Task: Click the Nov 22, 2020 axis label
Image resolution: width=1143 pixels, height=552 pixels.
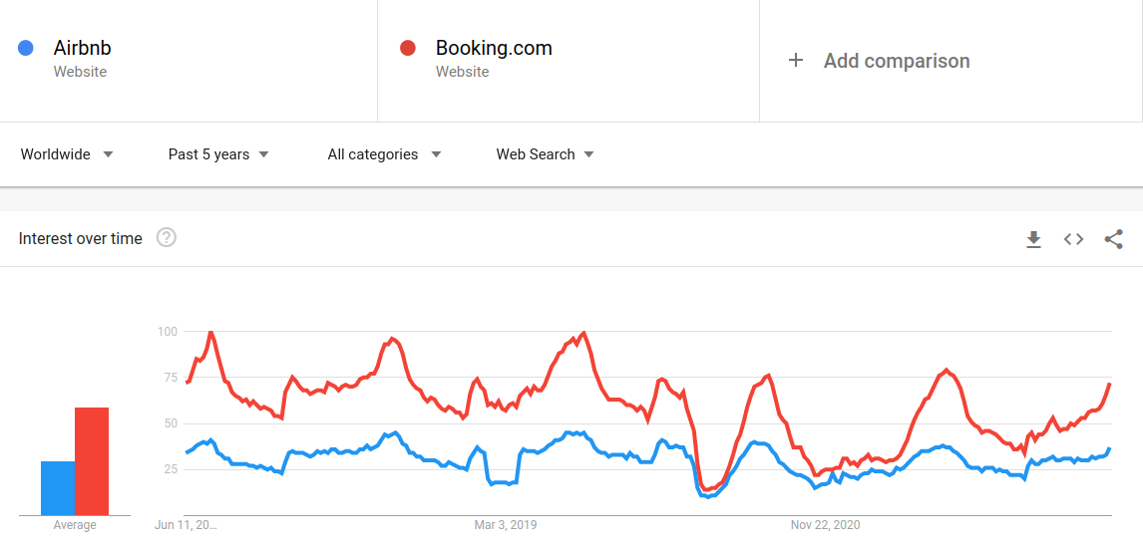Action: tap(826, 524)
